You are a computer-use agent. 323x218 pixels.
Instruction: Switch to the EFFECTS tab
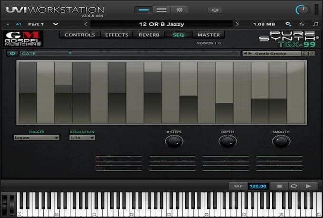[117, 35]
